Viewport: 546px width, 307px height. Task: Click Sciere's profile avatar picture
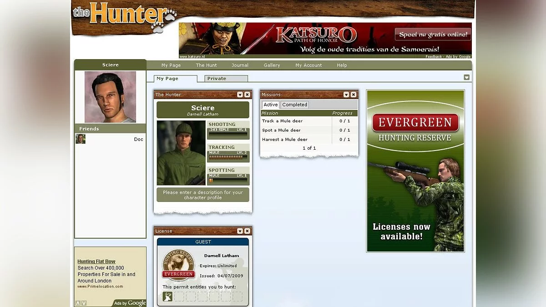click(x=110, y=97)
